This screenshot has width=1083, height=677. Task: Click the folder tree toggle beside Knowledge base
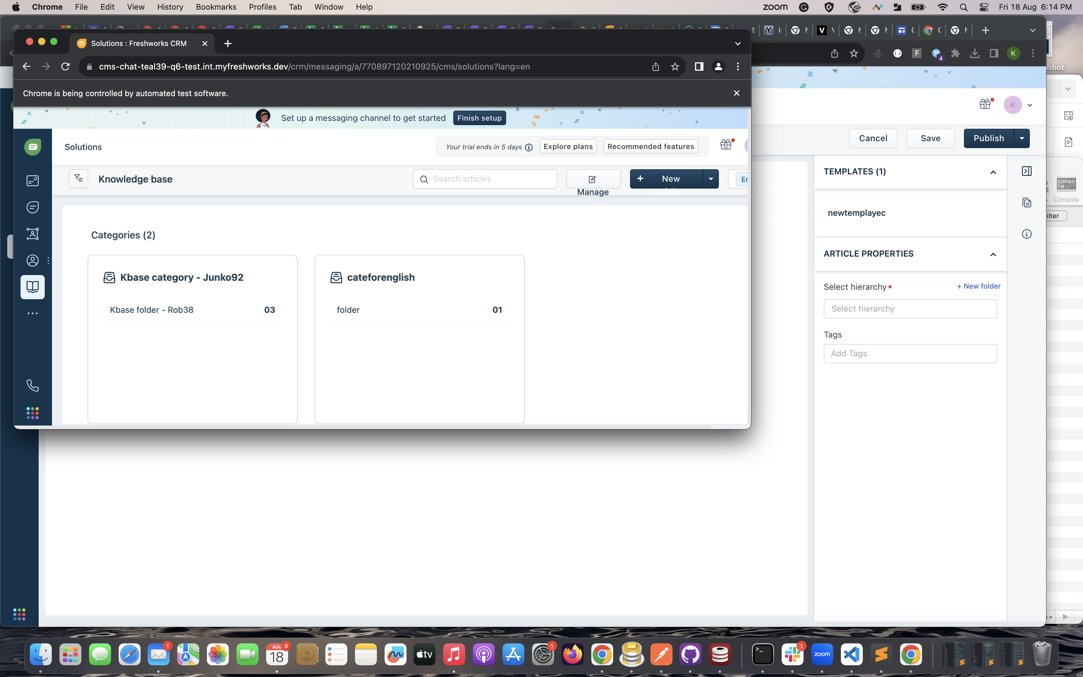point(78,179)
